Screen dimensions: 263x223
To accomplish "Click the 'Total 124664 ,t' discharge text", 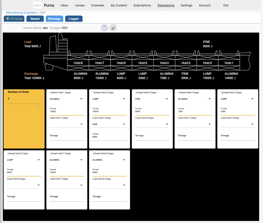I will [x=34, y=78].
